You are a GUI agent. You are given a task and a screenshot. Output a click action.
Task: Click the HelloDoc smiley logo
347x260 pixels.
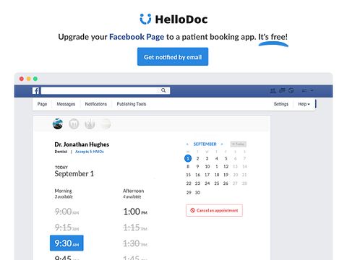click(x=145, y=19)
